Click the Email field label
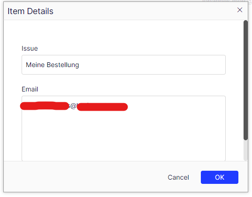Image resolution: width=252 pixels, height=197 pixels. (30, 89)
